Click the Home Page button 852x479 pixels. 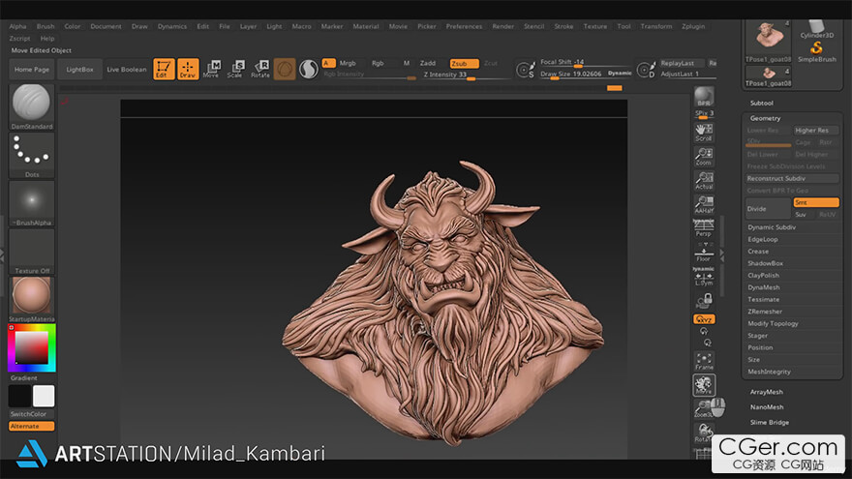pyautogui.click(x=32, y=70)
